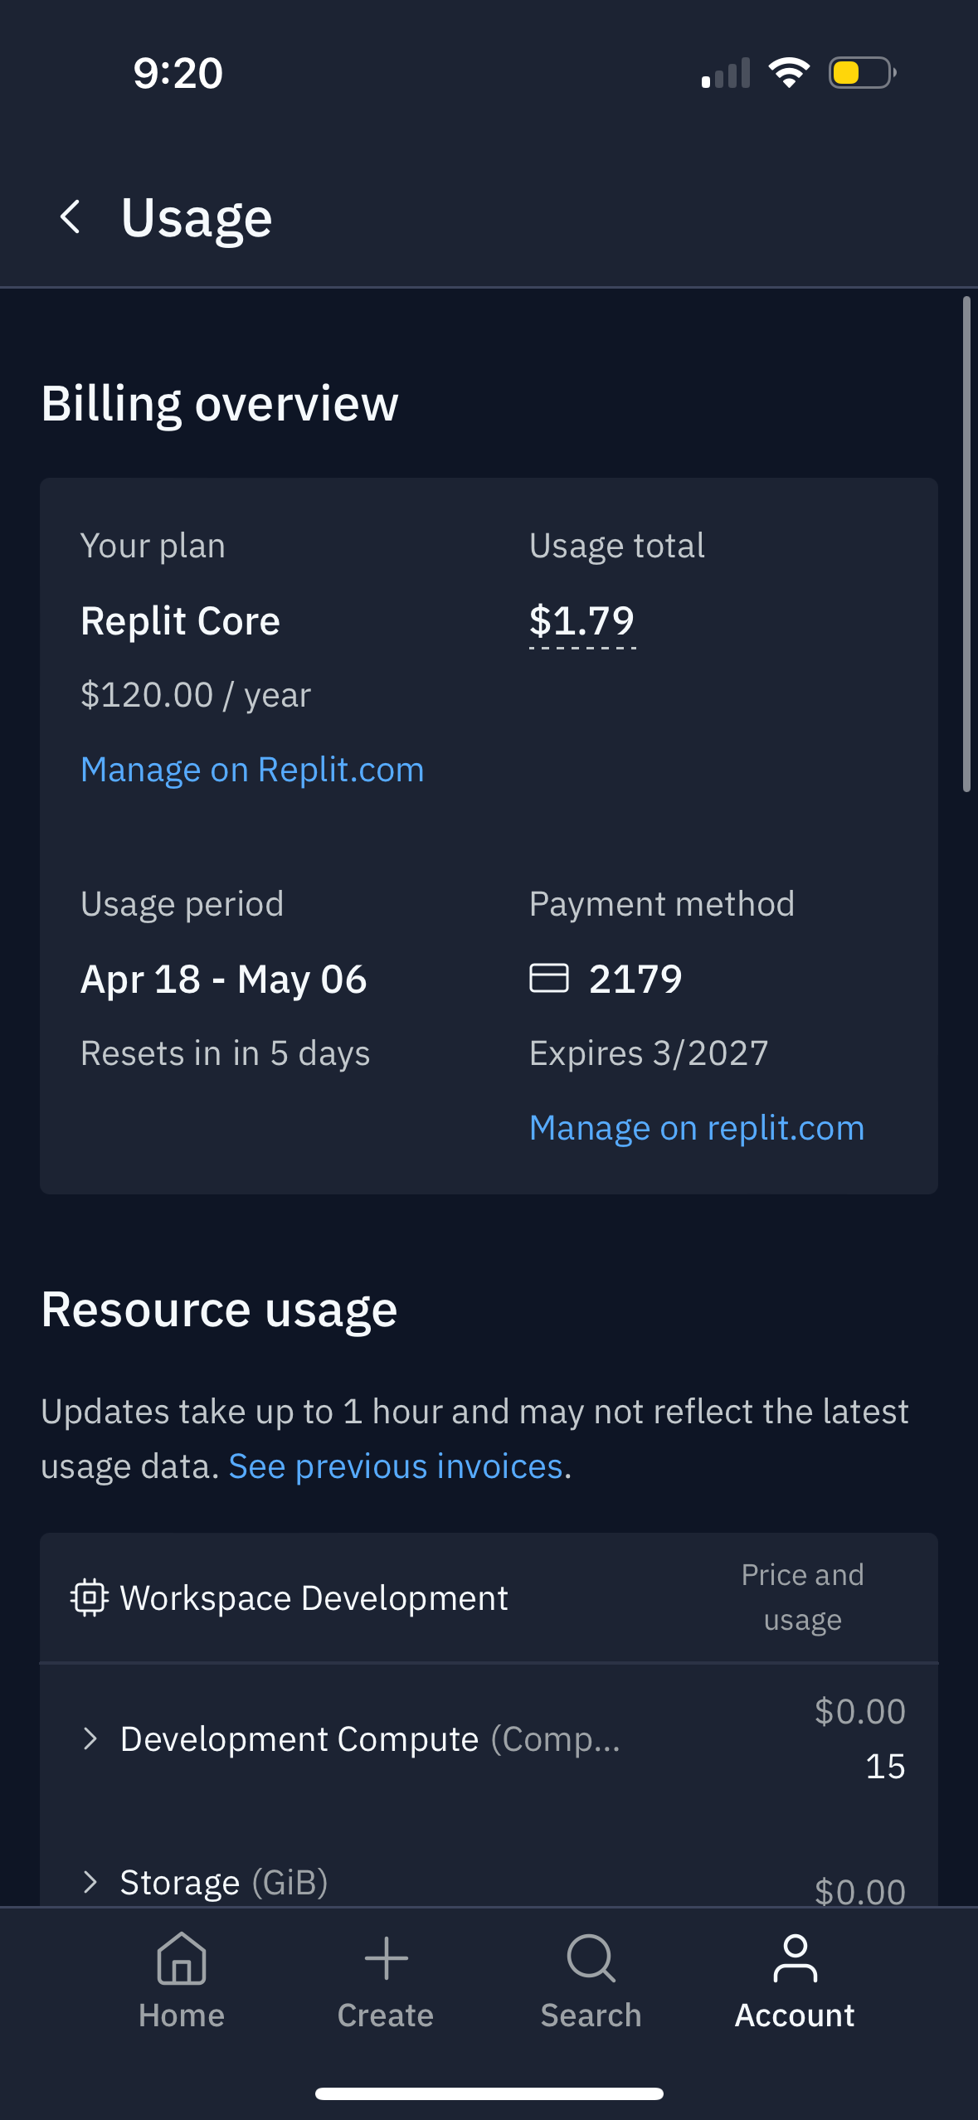
Task: Open the Home tab icon
Action: pyautogui.click(x=181, y=1958)
